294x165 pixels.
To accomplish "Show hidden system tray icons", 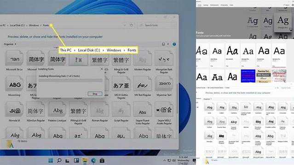I will coord(164,160).
